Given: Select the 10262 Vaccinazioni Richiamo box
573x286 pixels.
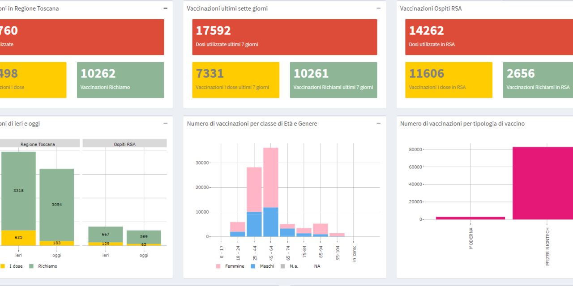Looking at the screenshot, I should pyautogui.click(x=120, y=80).
